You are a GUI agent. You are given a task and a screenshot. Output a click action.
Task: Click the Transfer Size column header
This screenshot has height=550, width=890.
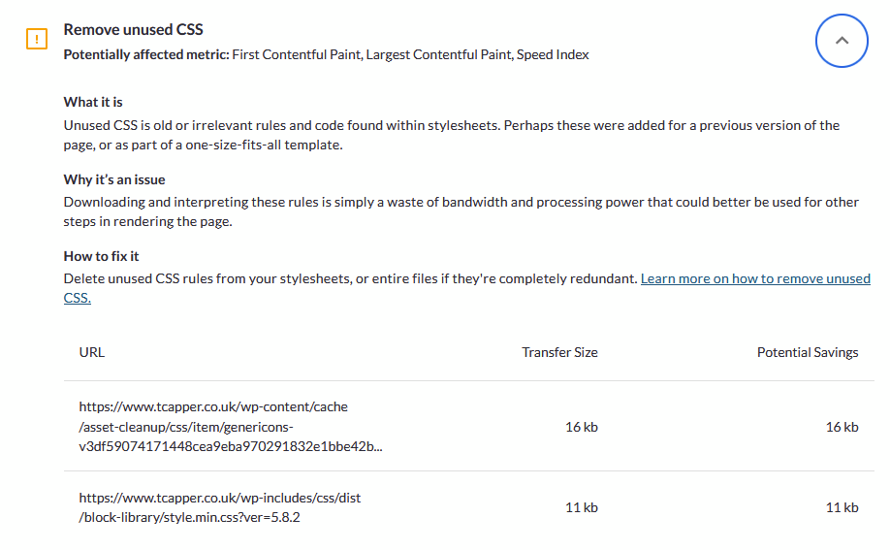tap(559, 352)
